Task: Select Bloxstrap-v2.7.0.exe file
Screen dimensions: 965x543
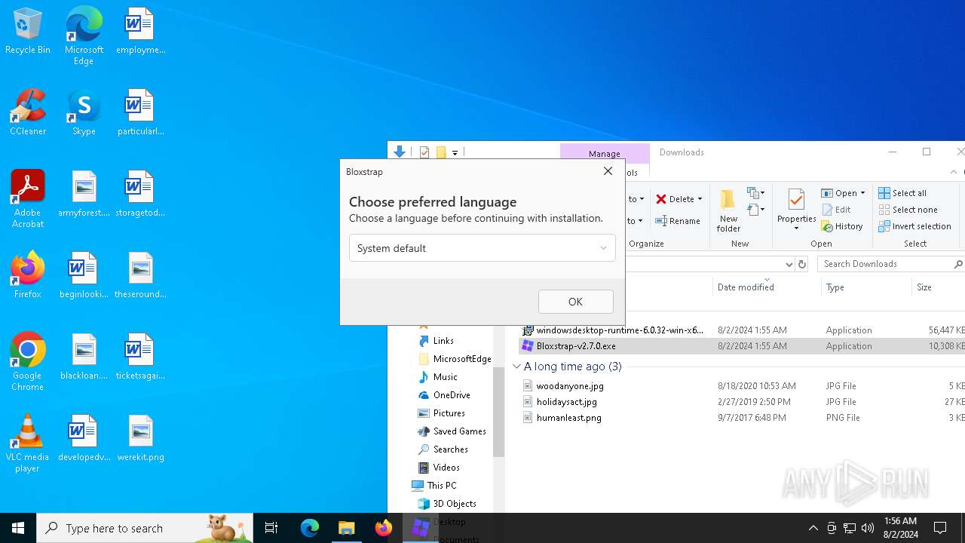Action: (576, 346)
